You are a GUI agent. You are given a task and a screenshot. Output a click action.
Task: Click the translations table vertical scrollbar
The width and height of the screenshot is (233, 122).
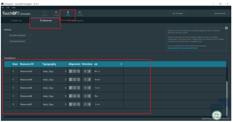[227, 98]
